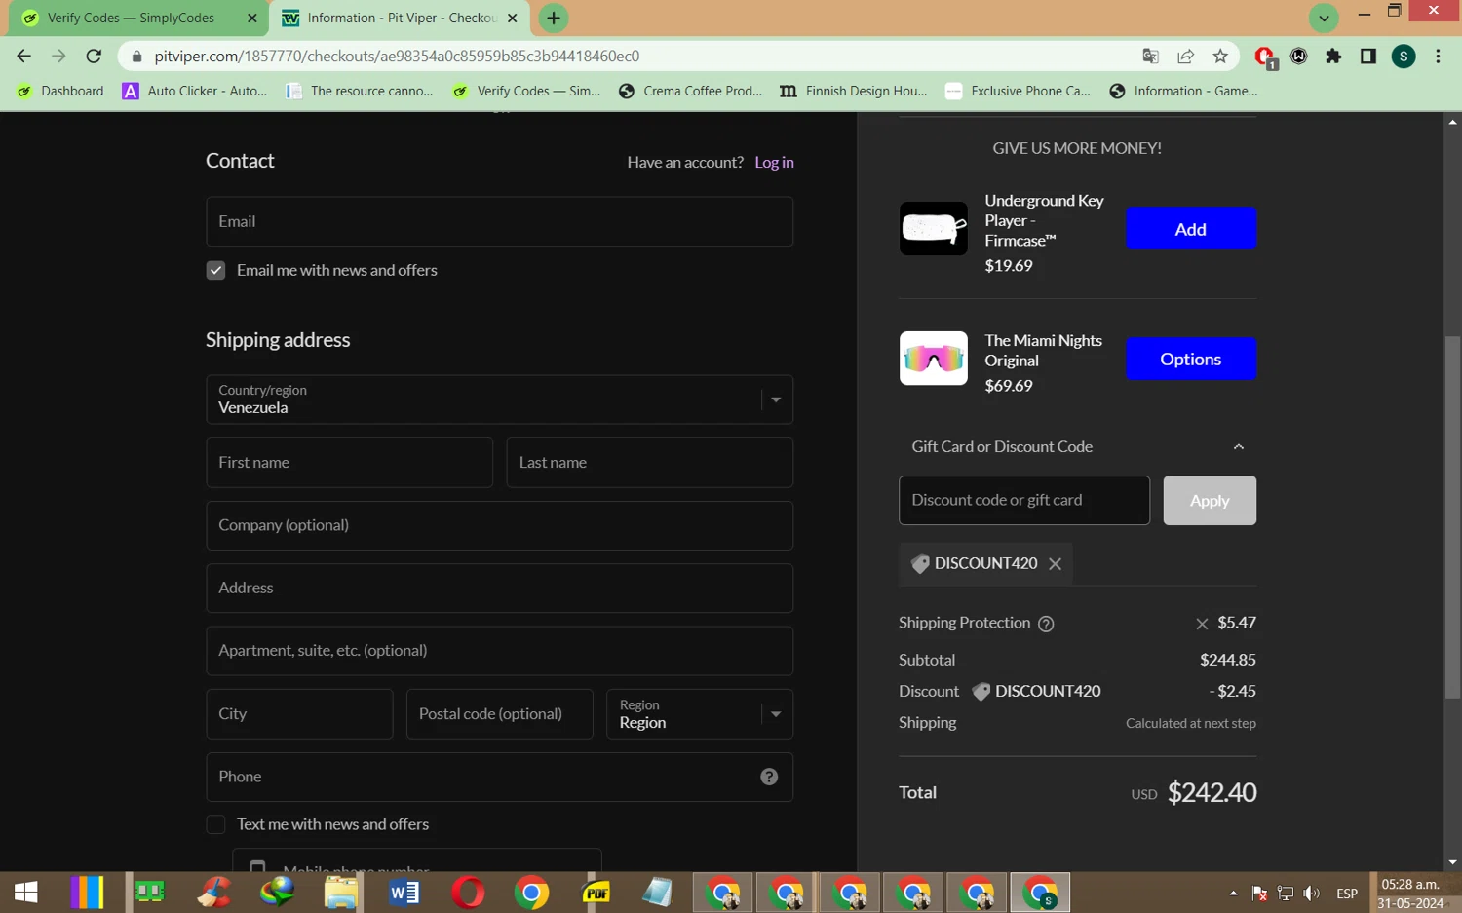Click the Email input field
Viewport: 1462px width, 913px height.
point(499,222)
